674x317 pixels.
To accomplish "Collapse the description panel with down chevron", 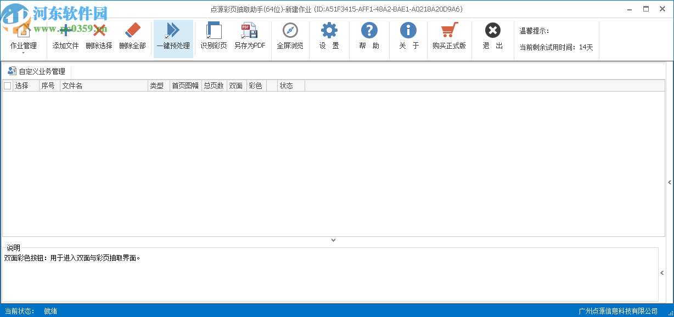I will (x=333, y=240).
